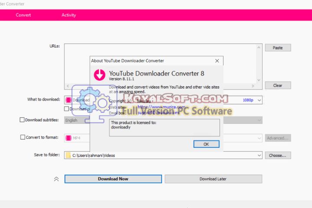Image resolution: width=312 pixels, height=208 pixels.
Task: Open the Activity tab
Action: tap(68, 15)
